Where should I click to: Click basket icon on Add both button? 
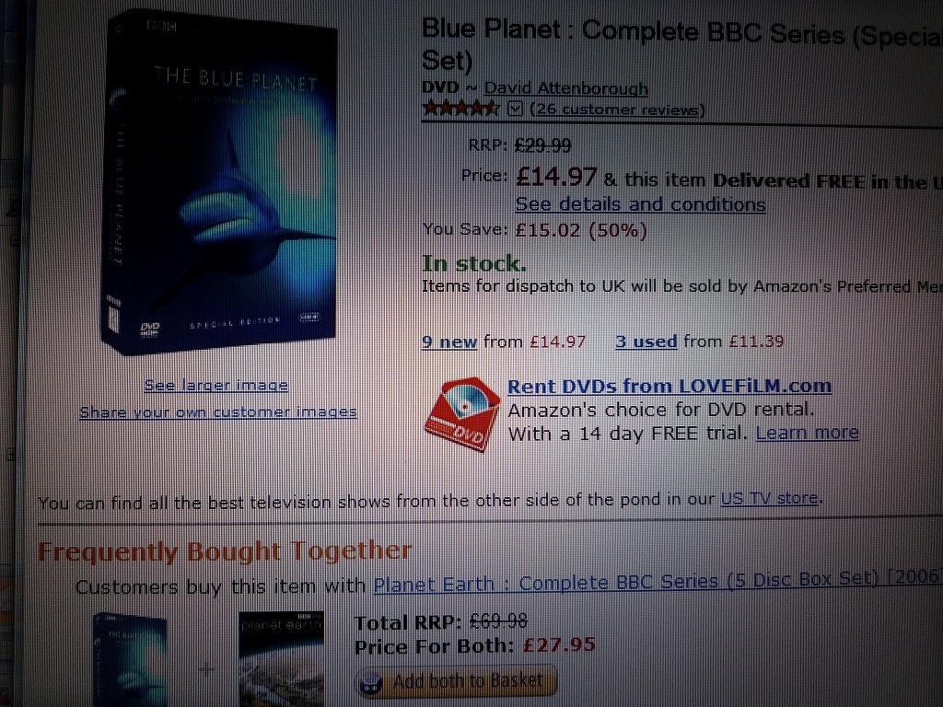(371, 682)
